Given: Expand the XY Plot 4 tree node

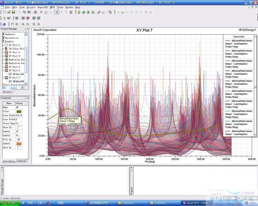Looking at the screenshot, I should click(x=3, y=56).
